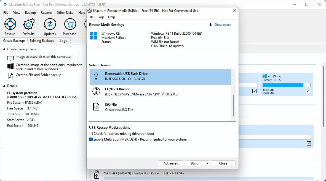Click the USB icon for Removable USB Flash Drive
This screenshot has height=181, width=326.
click(96, 76)
